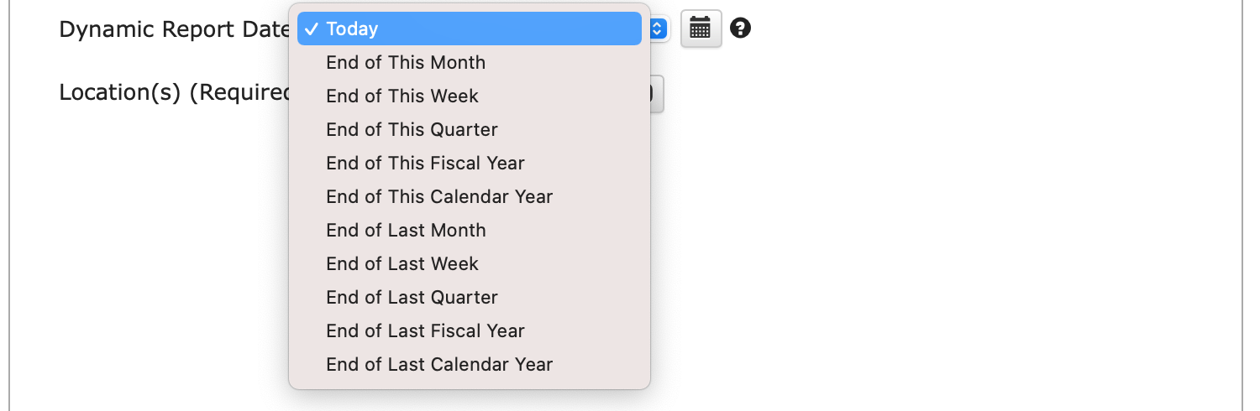Click the blue dropdown arrows of date selector
This screenshot has width=1260, height=411.
[x=659, y=29]
